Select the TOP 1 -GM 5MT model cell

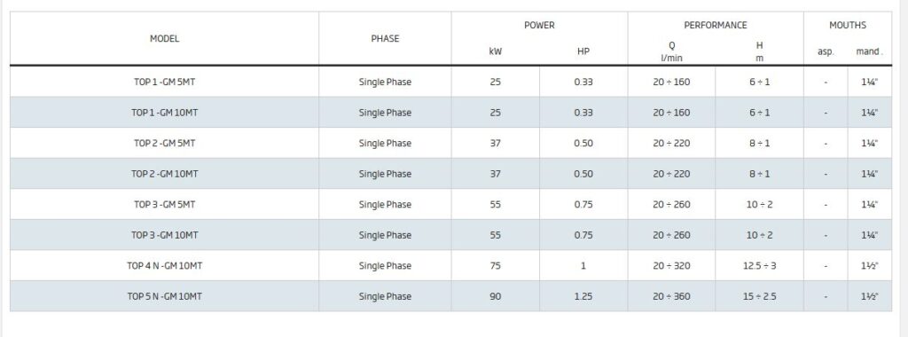tap(164, 82)
